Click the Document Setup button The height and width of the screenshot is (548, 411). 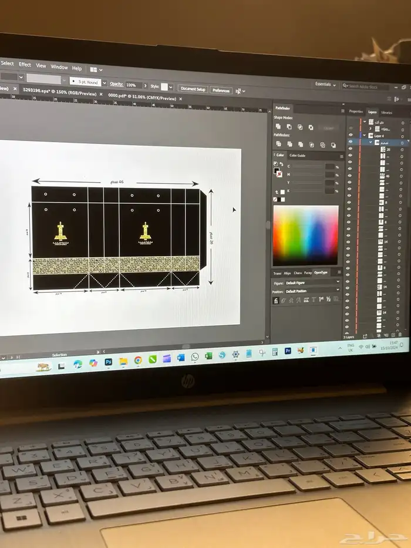pos(193,89)
